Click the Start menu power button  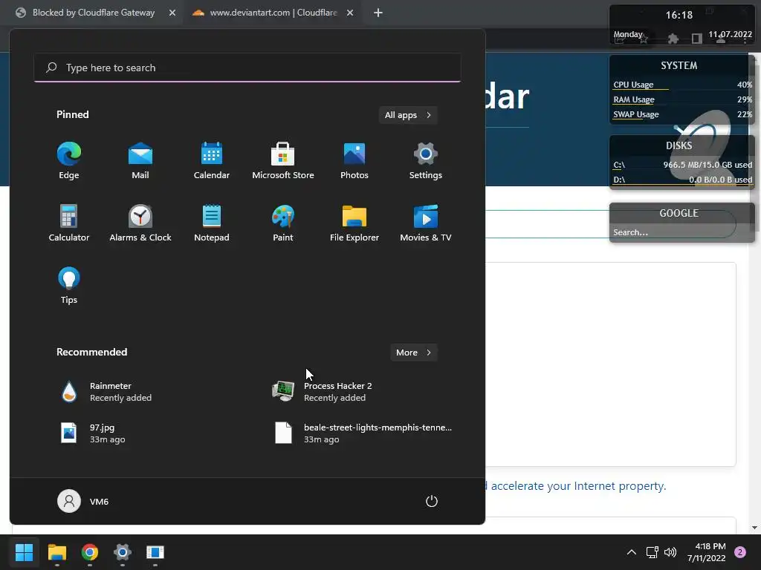tap(432, 501)
